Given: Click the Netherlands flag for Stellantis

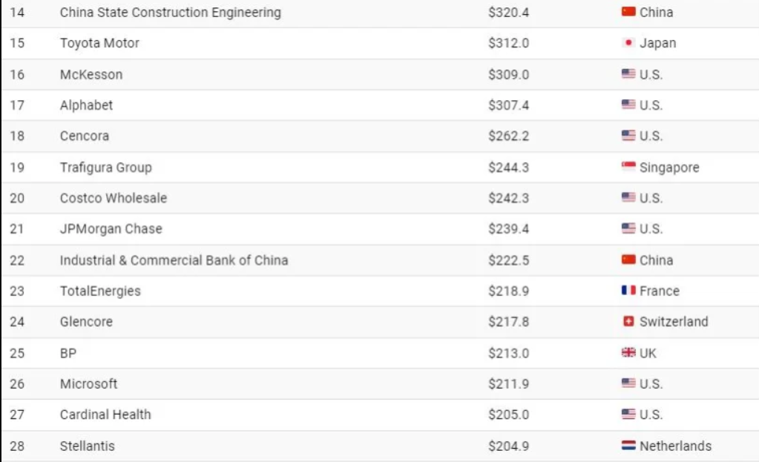Looking at the screenshot, I should 628,446.
